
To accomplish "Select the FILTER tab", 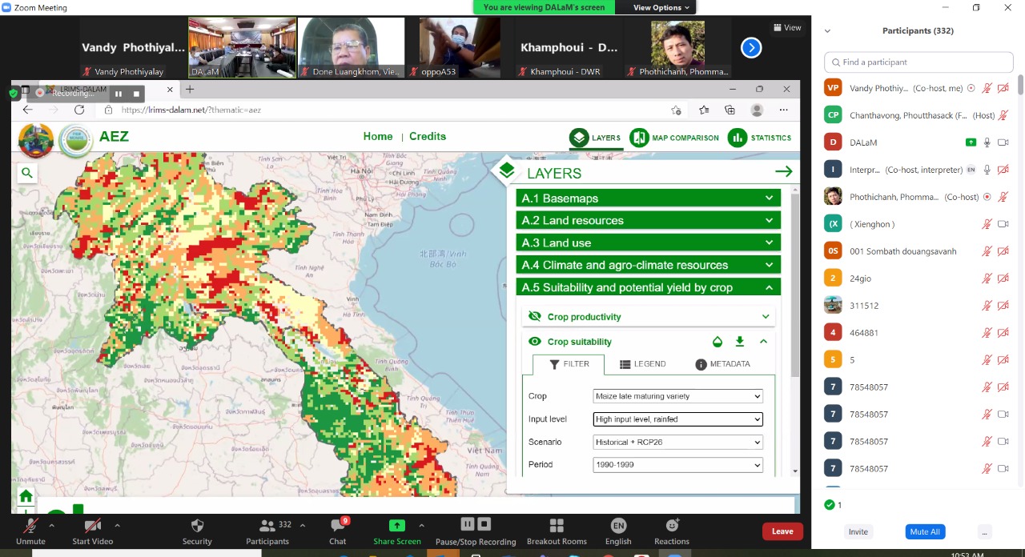I will click(x=569, y=364).
